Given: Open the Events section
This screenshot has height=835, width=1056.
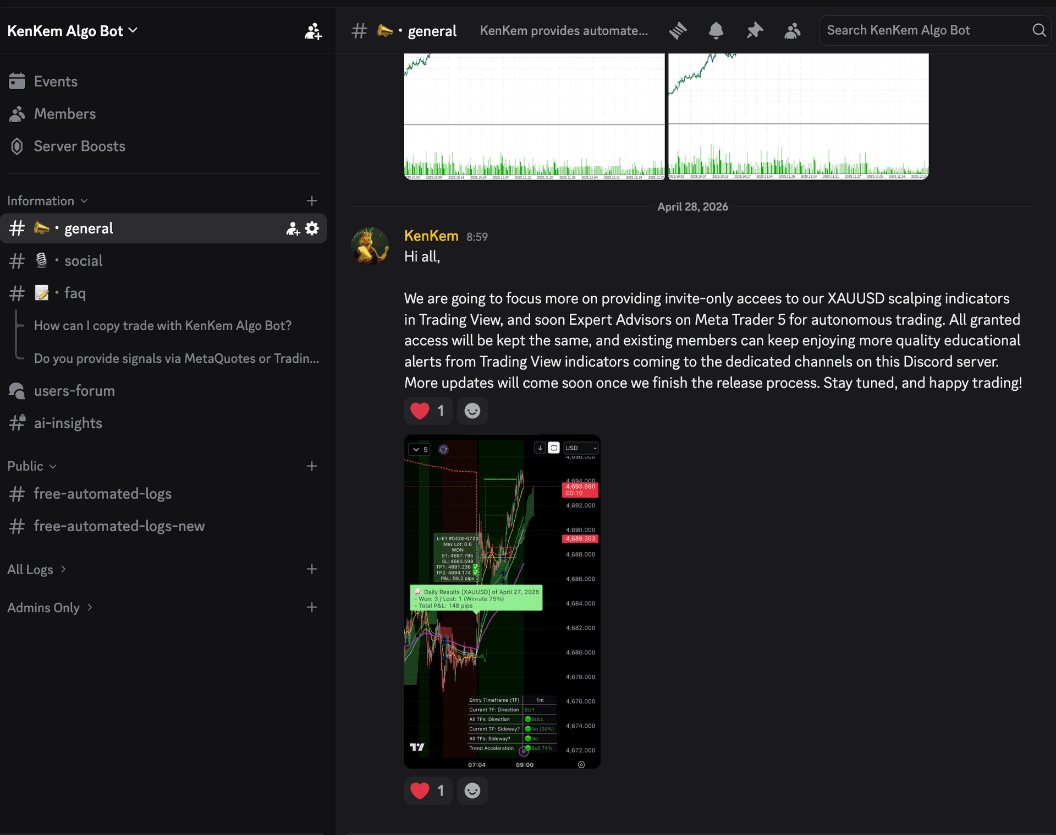Looking at the screenshot, I should pyautogui.click(x=163, y=81).
